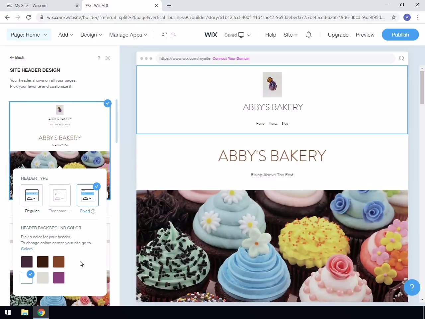Click the cupcakes hero image
425x319 pixels.
pyautogui.click(x=272, y=246)
